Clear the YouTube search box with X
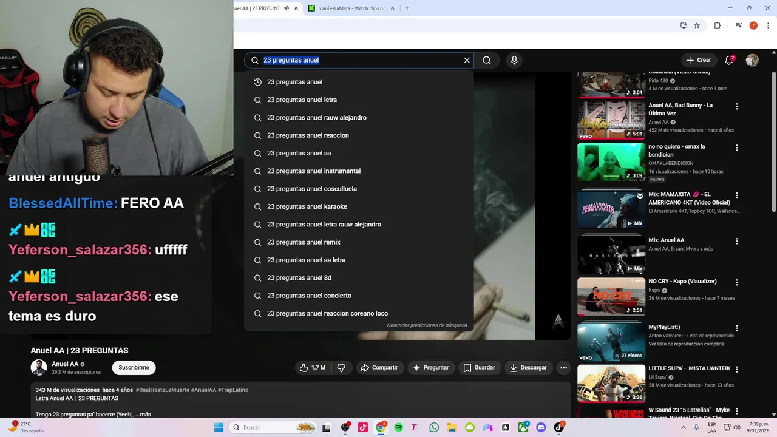The width and height of the screenshot is (777, 437). coord(467,60)
